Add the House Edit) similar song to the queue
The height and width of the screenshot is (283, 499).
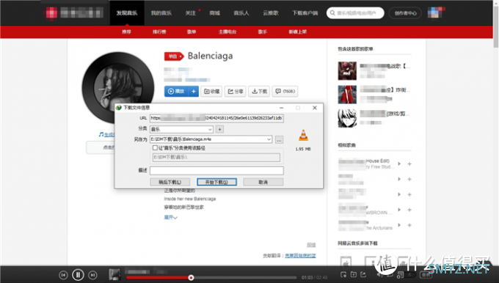coord(409,164)
